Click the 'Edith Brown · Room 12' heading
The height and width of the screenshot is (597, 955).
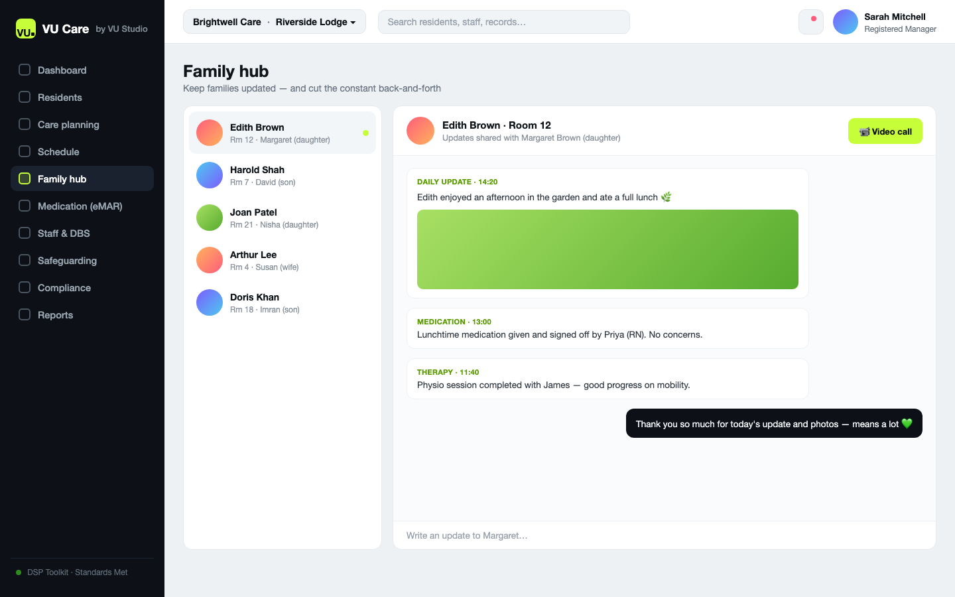(497, 125)
